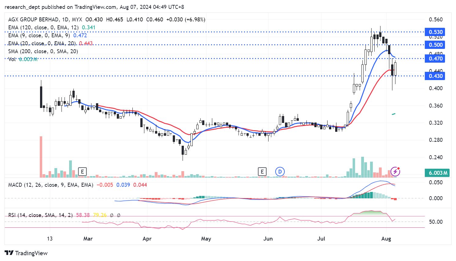Screen dimensions: 456x261
Task: Click the TradingView logo at bottom left
Action: (x=26, y=253)
